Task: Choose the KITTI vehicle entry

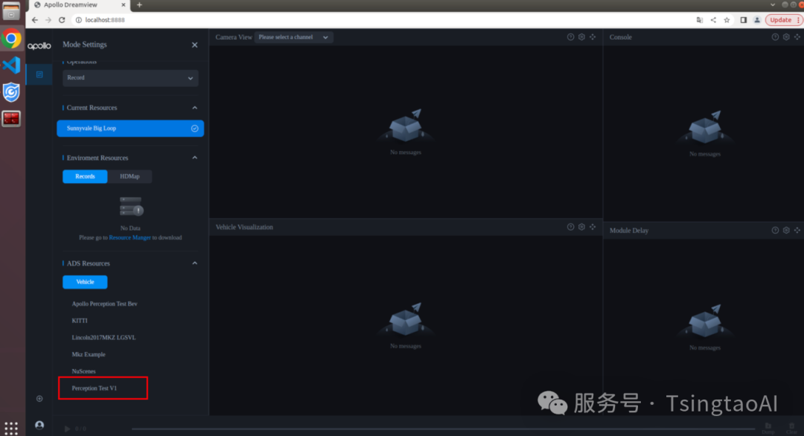Action: (80, 321)
